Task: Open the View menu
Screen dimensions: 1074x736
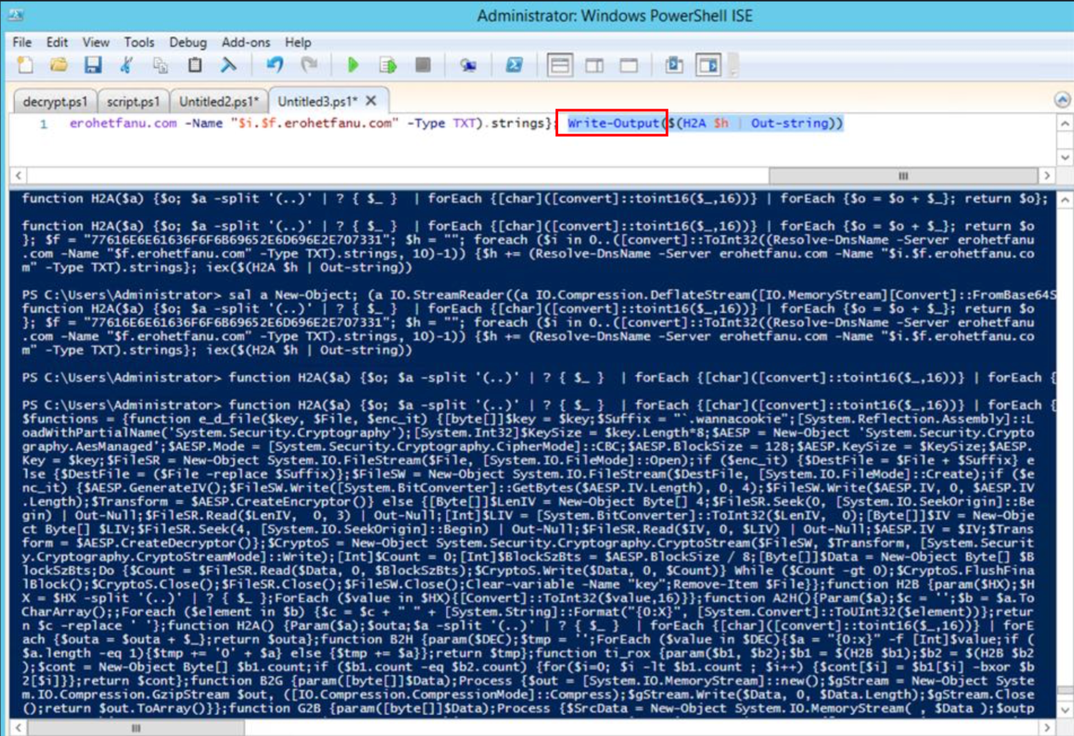Action: [96, 43]
